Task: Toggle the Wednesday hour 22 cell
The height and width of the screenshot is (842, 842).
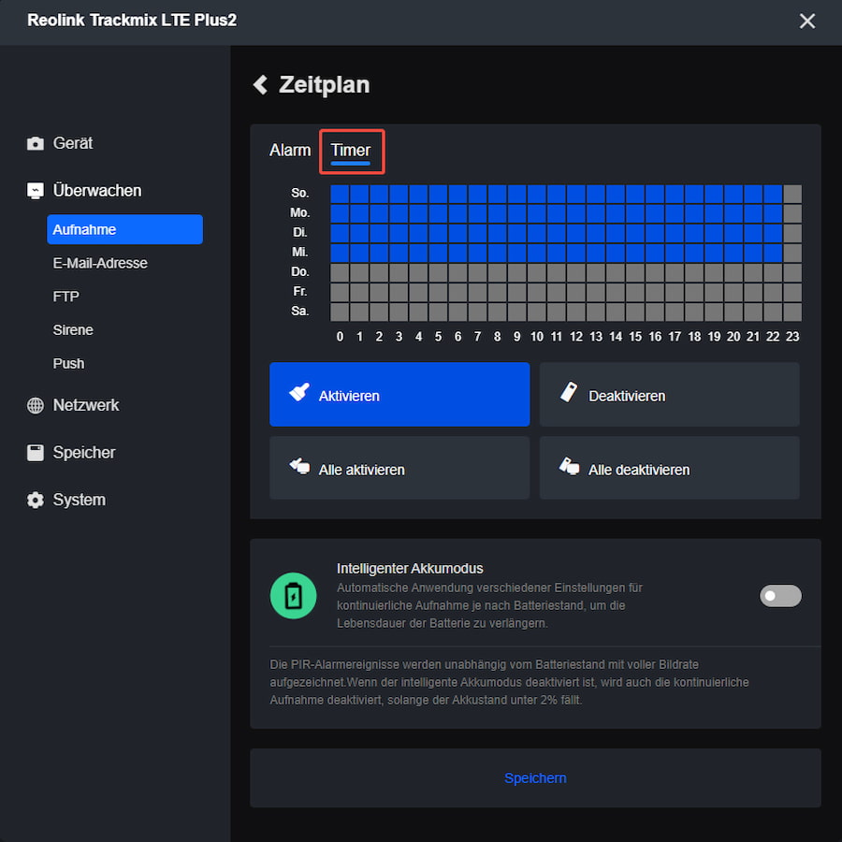Action: (x=773, y=253)
